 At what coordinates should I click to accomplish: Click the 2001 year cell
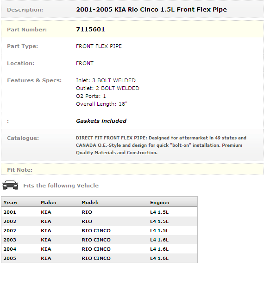click(10, 212)
